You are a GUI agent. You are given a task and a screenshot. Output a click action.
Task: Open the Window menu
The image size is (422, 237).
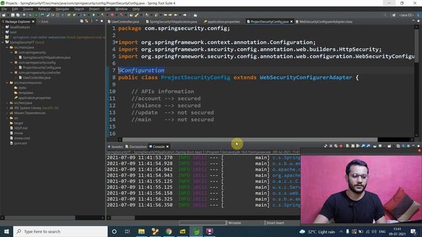pos(121,9)
